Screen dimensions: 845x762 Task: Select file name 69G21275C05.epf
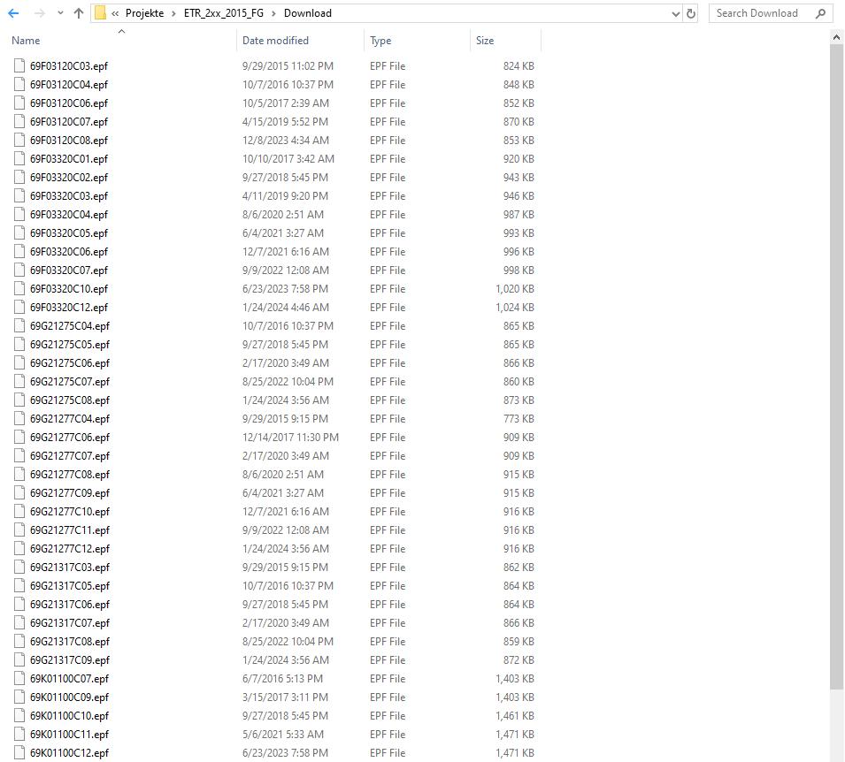70,345
